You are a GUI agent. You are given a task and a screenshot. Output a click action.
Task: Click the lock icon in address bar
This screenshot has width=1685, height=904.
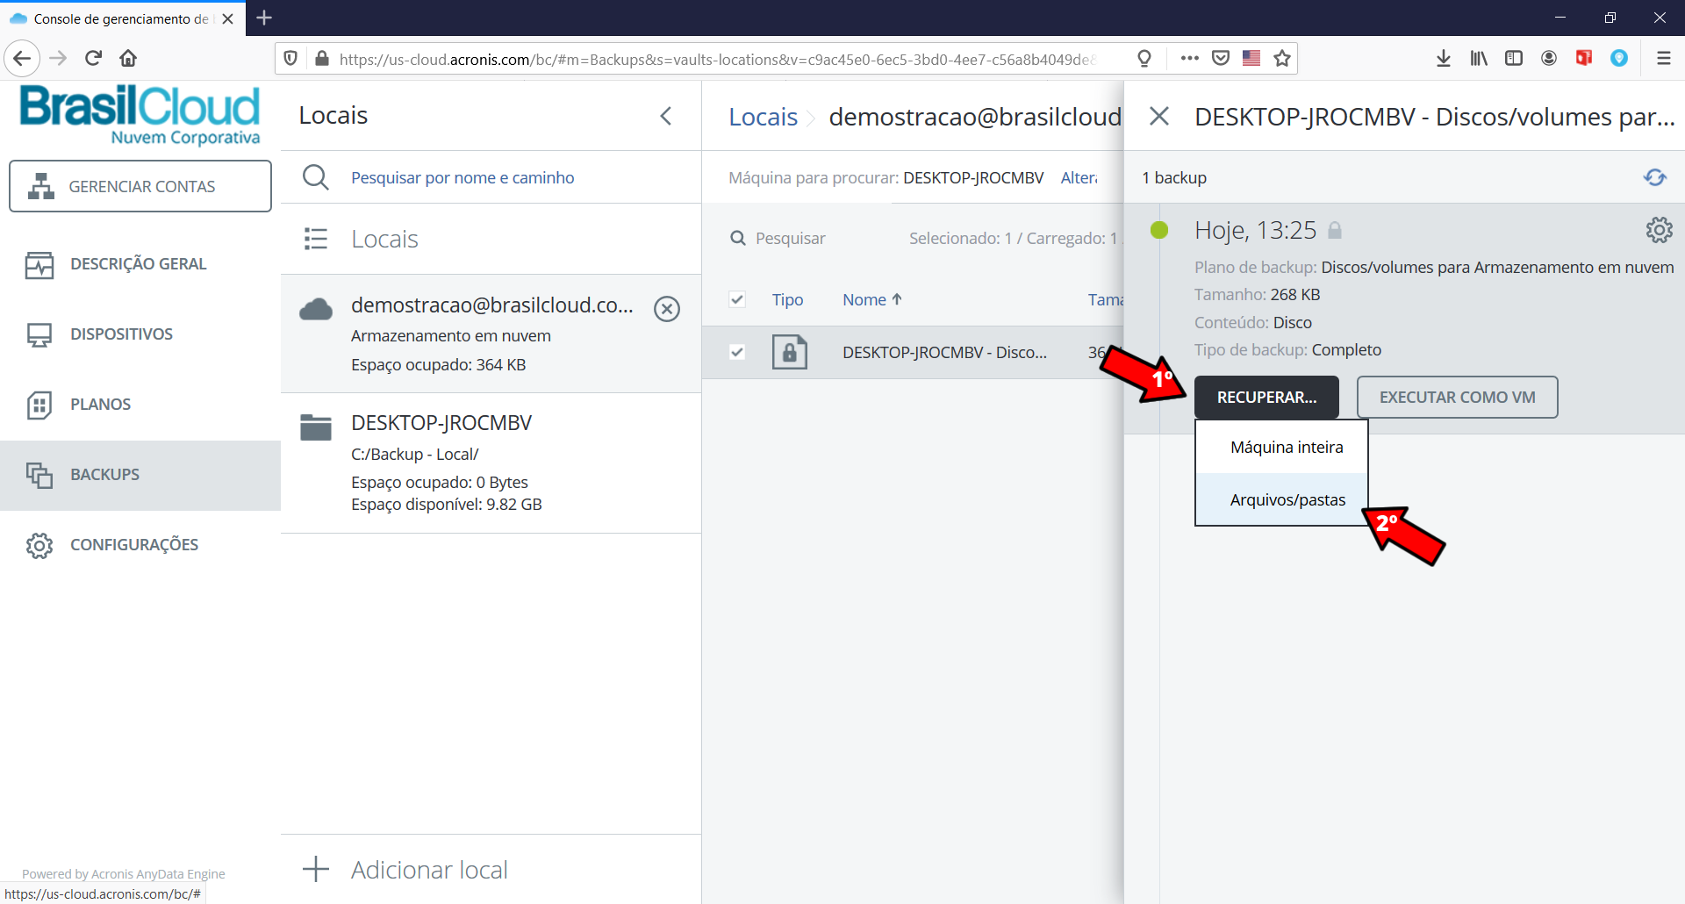pos(322,59)
